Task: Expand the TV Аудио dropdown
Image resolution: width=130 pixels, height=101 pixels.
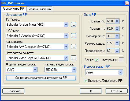Action: (66, 36)
